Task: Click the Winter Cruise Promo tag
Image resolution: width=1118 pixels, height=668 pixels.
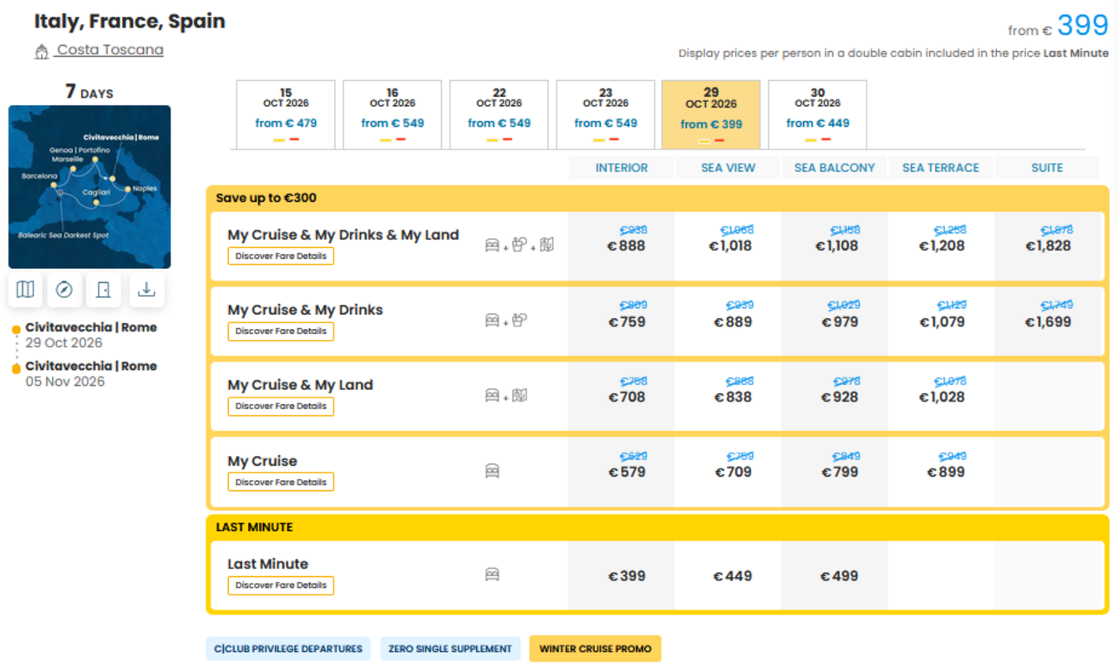Action: tap(595, 649)
